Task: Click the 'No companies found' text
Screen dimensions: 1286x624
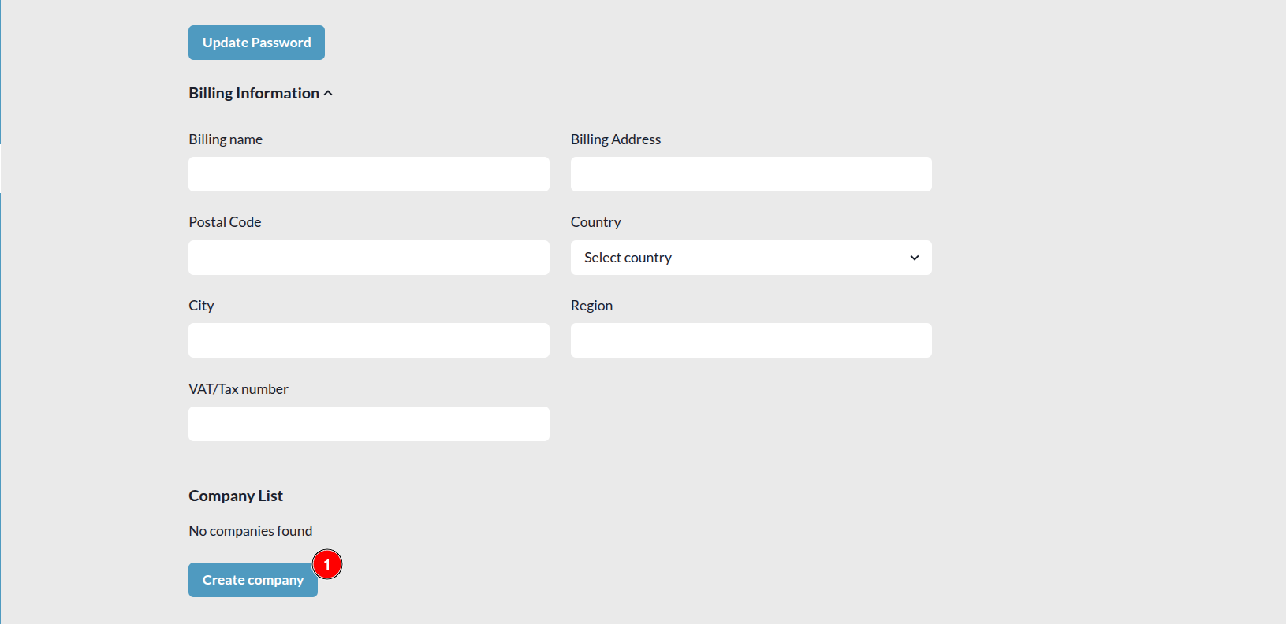Action: pos(251,531)
